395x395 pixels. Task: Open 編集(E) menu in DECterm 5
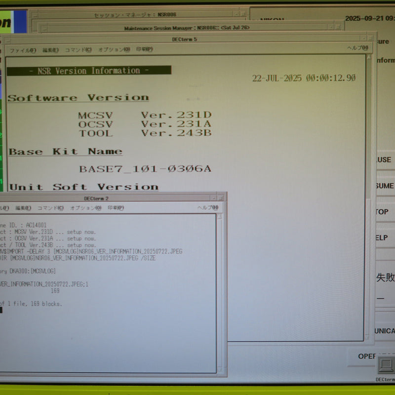50,50
